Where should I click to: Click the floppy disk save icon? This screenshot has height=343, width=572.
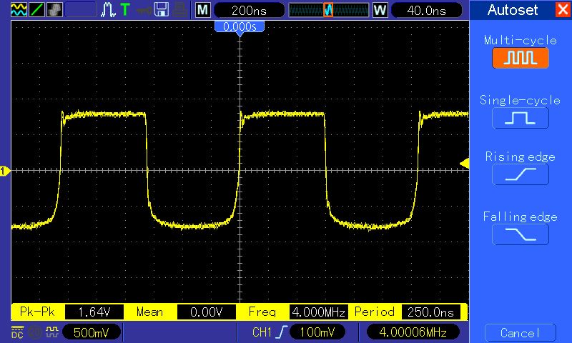(162, 10)
